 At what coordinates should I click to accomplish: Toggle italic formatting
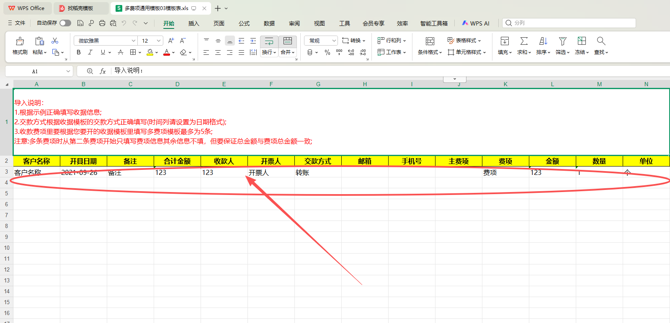point(90,52)
